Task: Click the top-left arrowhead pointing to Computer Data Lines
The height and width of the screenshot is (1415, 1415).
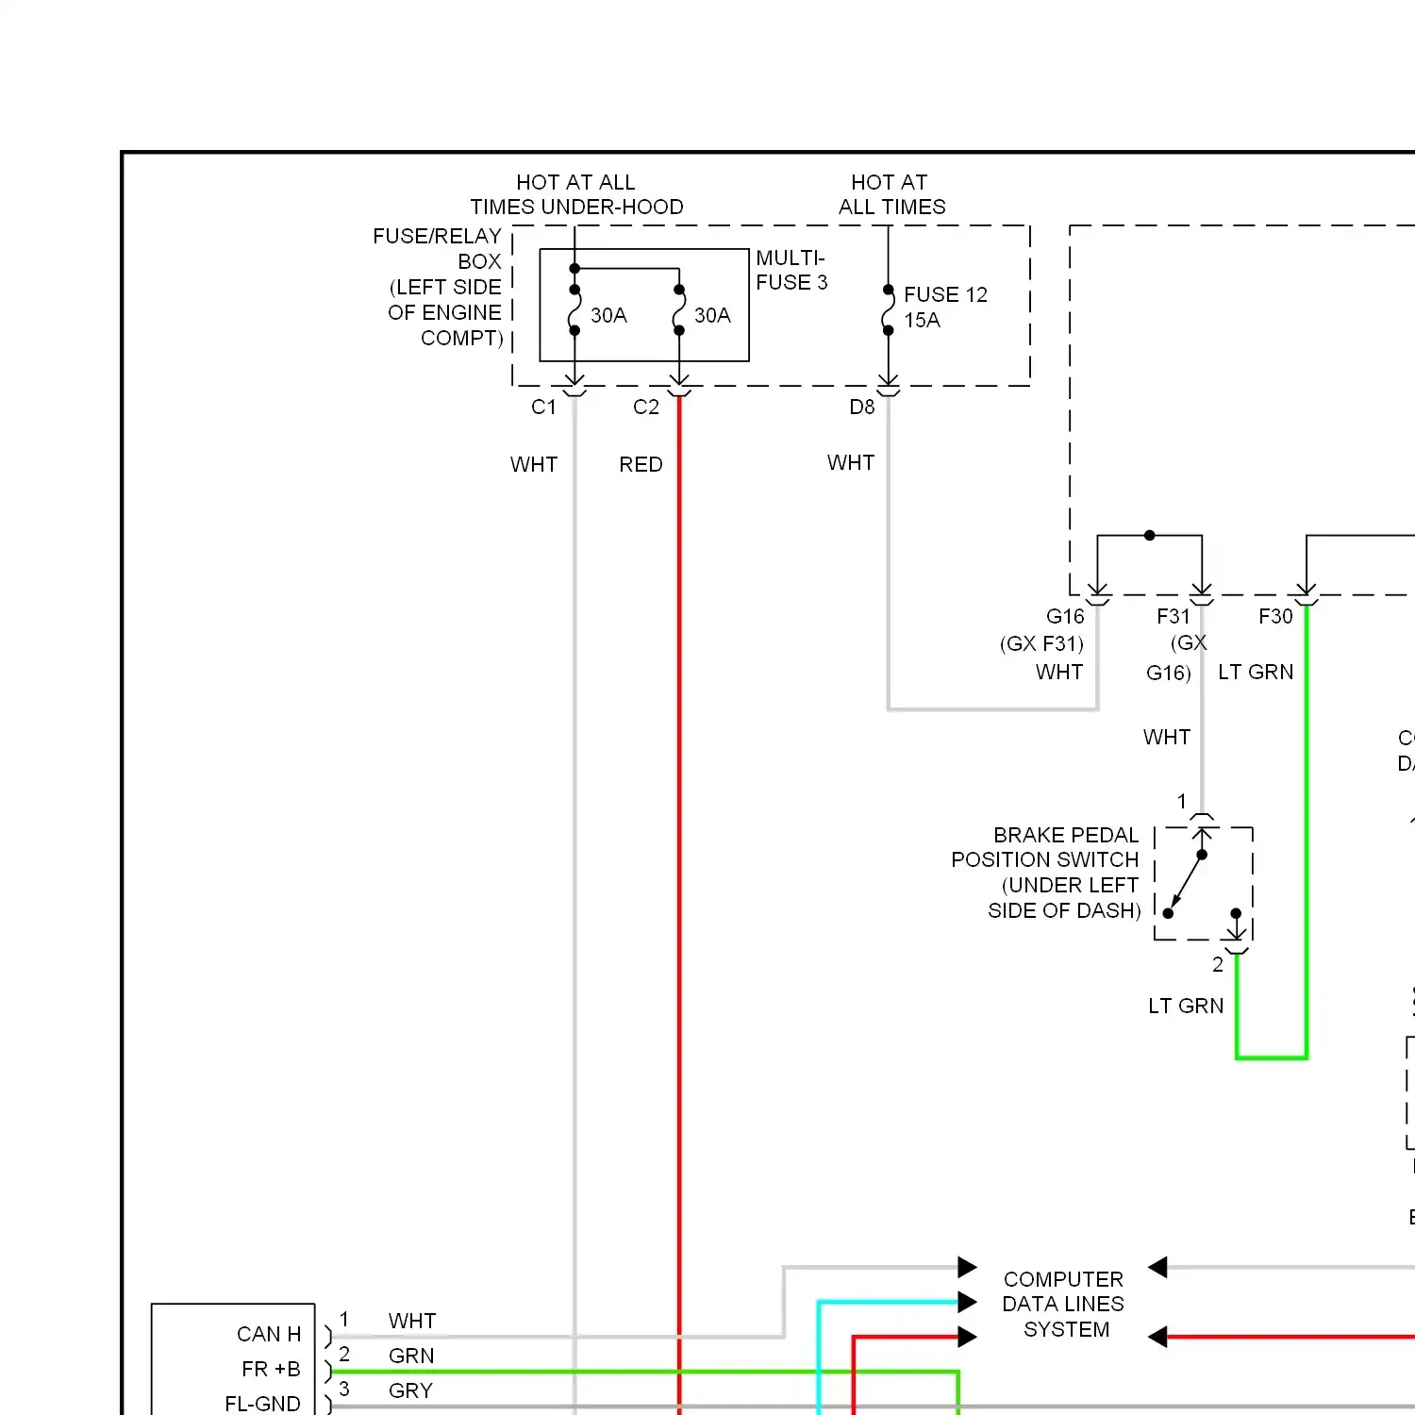Action: [x=967, y=1267]
